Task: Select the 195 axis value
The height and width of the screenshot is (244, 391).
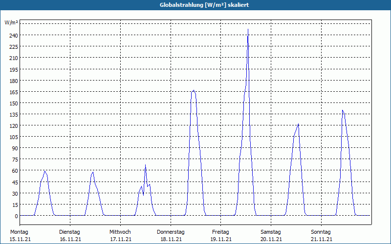Action: click(14, 69)
